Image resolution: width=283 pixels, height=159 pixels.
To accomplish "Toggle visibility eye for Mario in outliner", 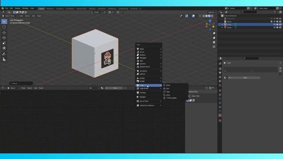I will pos(274,22).
